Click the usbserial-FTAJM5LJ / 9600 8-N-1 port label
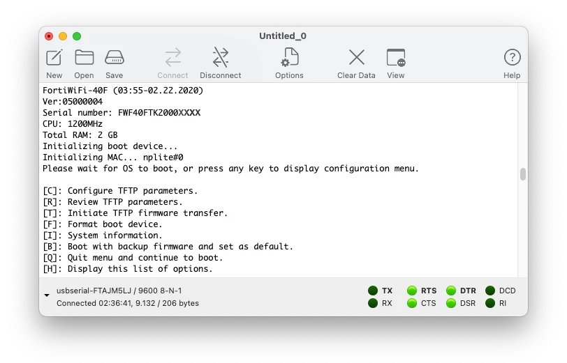The width and height of the screenshot is (567, 363). (x=119, y=291)
